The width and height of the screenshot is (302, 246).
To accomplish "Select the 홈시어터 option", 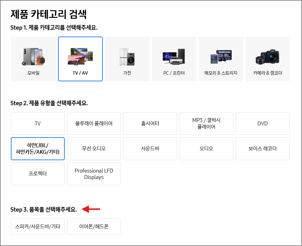I will pyautogui.click(x=150, y=123).
